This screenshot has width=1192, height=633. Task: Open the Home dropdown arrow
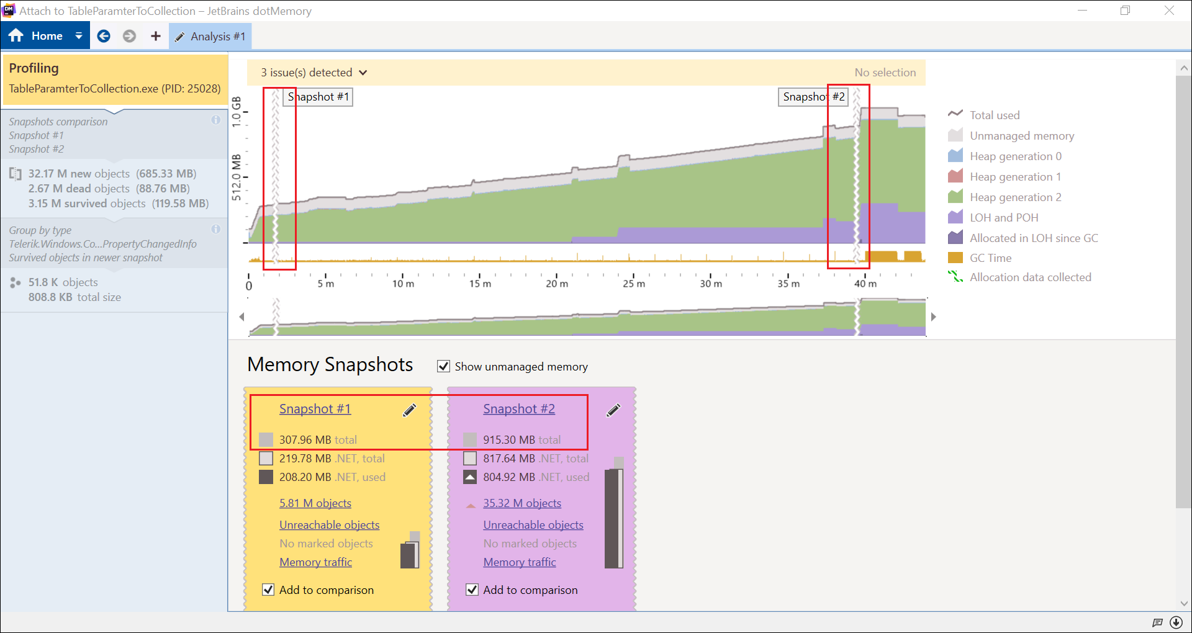(79, 36)
